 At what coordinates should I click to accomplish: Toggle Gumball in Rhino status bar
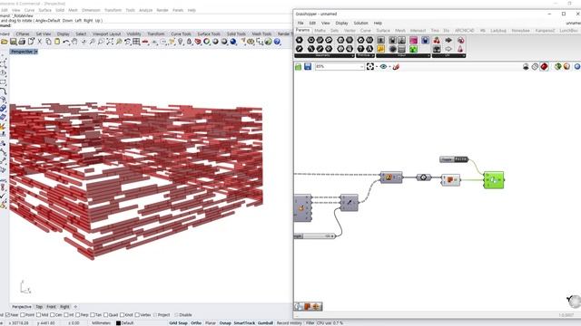pyautogui.click(x=265, y=323)
